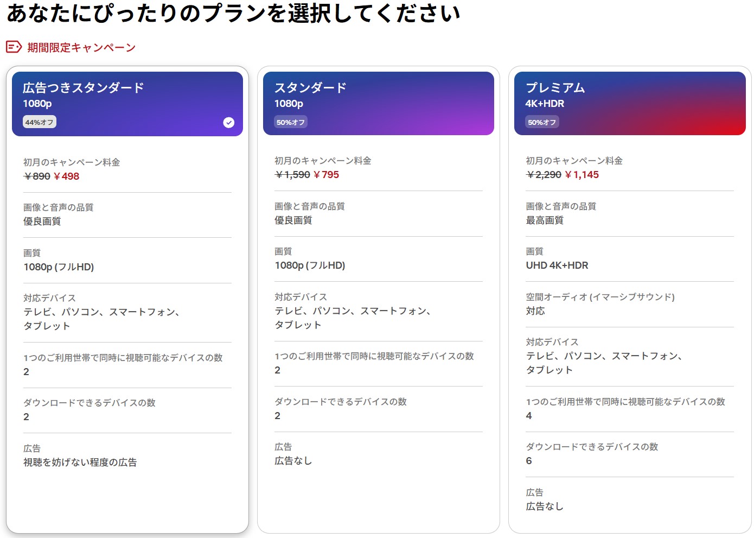Click the ¥795 campaign price
Screen dimensions: 754x538
coord(327,175)
